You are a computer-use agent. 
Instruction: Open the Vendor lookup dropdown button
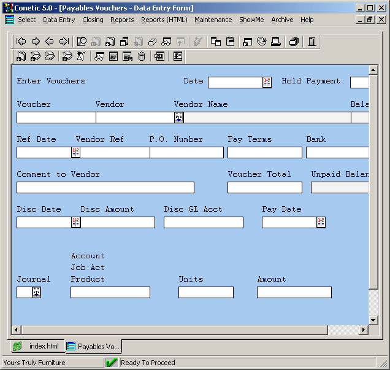click(x=178, y=117)
